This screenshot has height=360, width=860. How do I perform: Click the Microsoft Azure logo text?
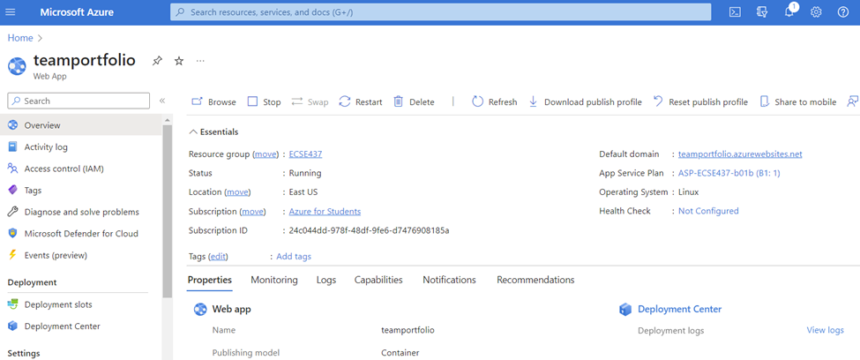click(x=77, y=12)
